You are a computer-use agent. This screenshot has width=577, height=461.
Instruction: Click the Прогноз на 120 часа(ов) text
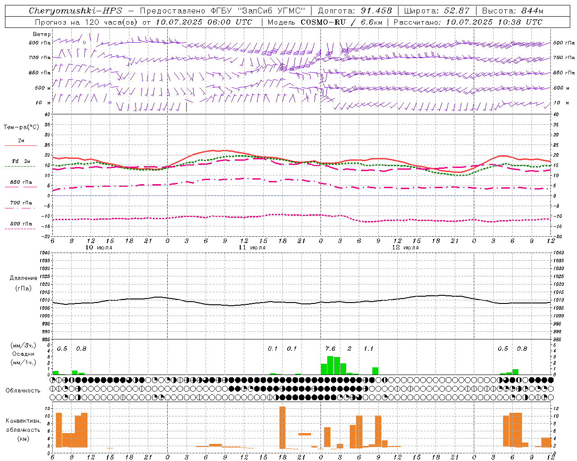pos(87,22)
